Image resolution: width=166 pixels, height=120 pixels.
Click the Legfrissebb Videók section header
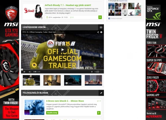[x=62, y=27]
